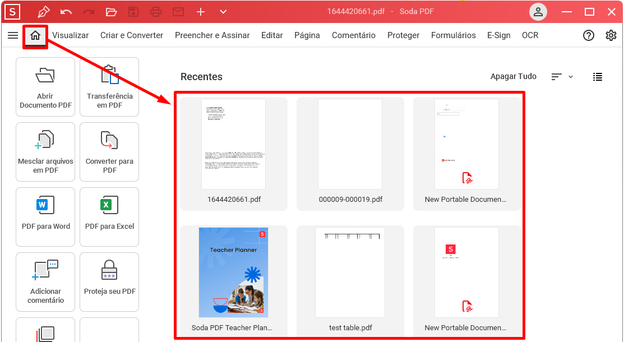Image resolution: width=624 pixels, height=342 pixels.
Task: Click Mesclar arquivos em PDF tile
Action: (45, 152)
